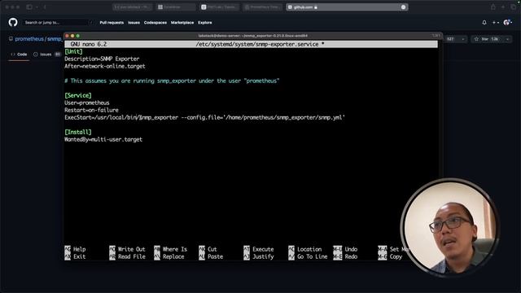Click the WantedBy=multi-user.target line

click(103, 139)
